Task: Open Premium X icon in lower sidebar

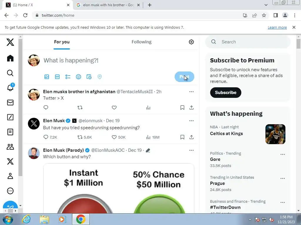Action: 10,161
